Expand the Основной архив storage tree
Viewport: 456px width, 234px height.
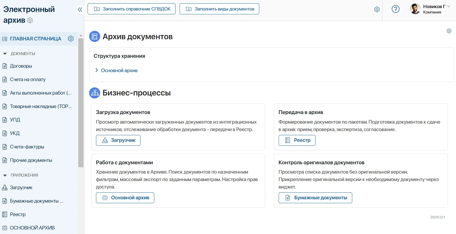[x=96, y=70]
